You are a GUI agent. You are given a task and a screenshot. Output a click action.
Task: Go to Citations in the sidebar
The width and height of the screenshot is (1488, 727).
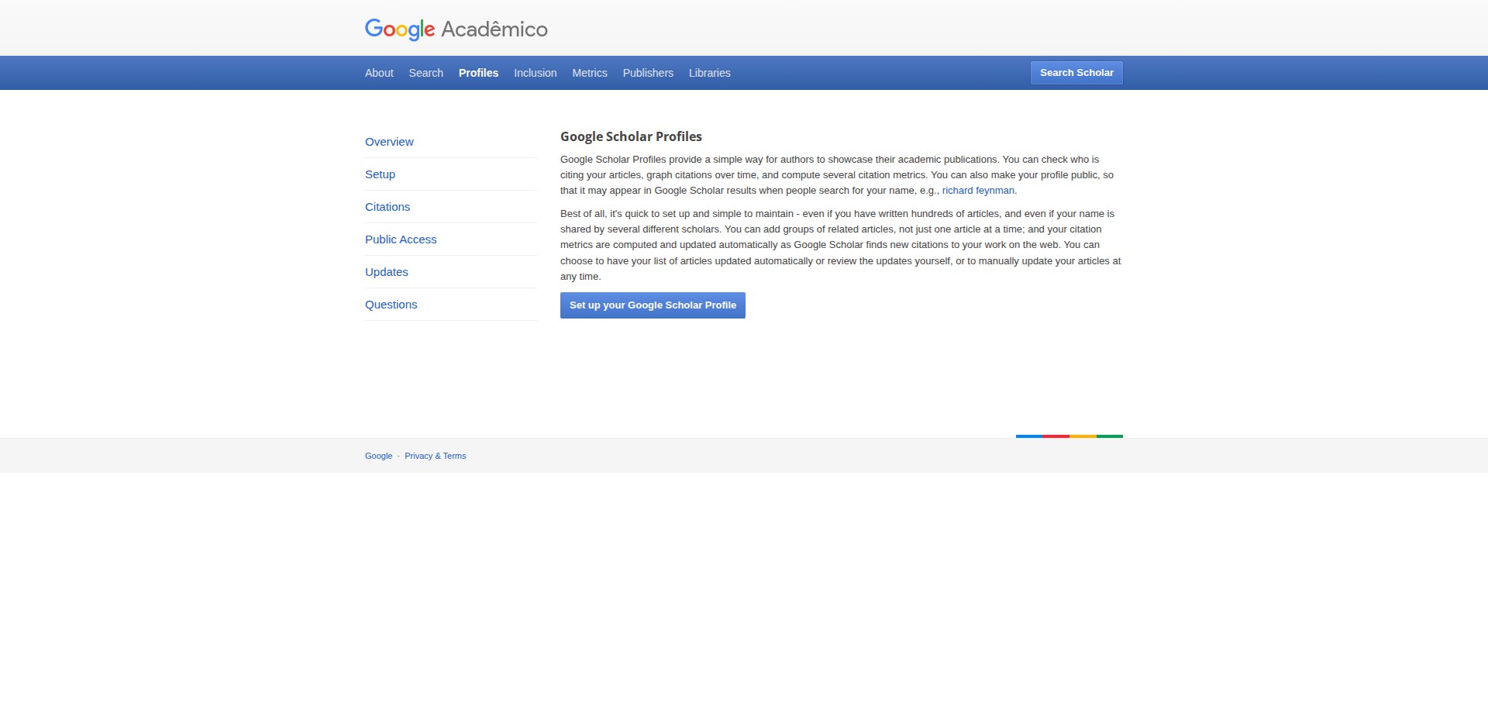pyautogui.click(x=387, y=207)
